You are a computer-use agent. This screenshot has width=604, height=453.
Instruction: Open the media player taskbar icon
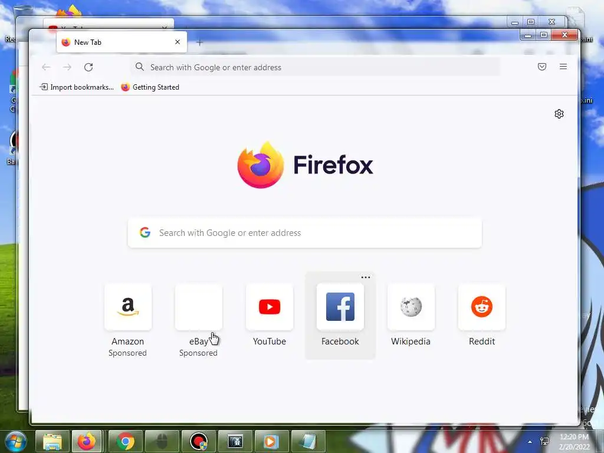pos(271,441)
